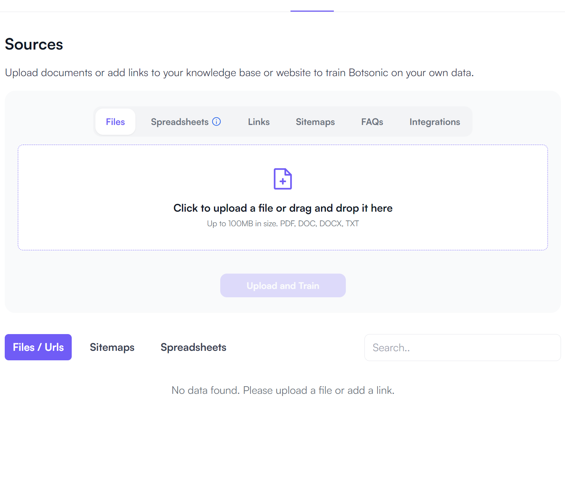This screenshot has height=486, width=565.
Task: Click the "No data found" message
Action: (x=283, y=391)
